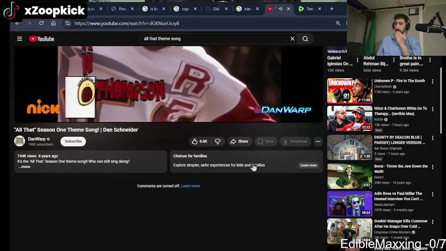Click the Download button under the video

pyautogui.click(x=295, y=141)
